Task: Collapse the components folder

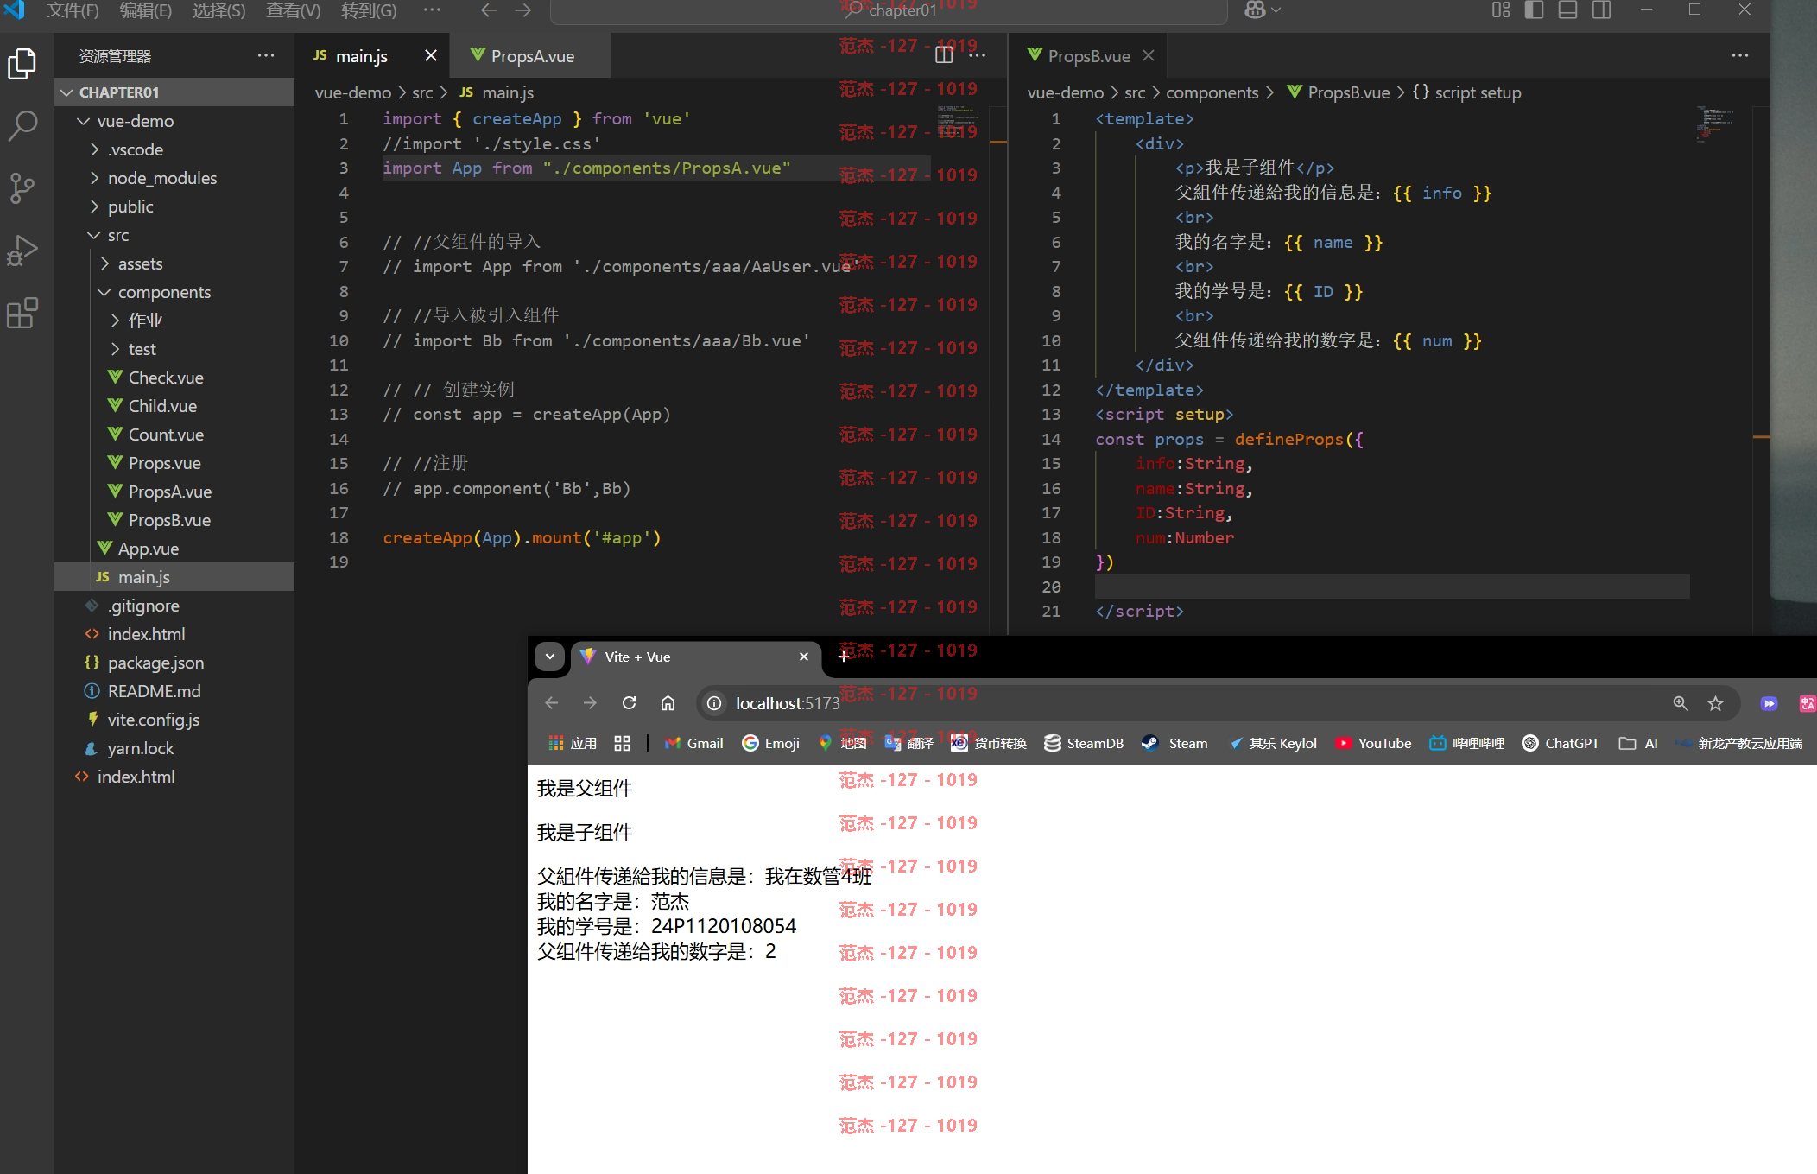Action: coord(174,292)
